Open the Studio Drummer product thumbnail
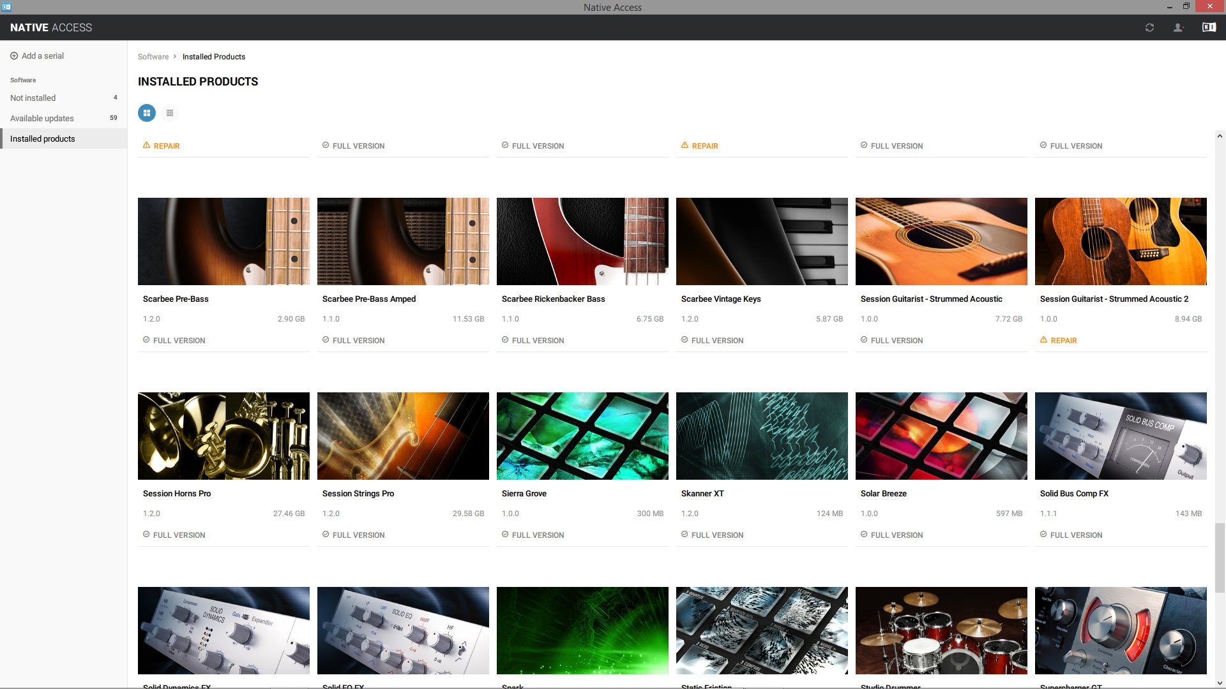This screenshot has height=689, width=1226. pyautogui.click(x=941, y=630)
